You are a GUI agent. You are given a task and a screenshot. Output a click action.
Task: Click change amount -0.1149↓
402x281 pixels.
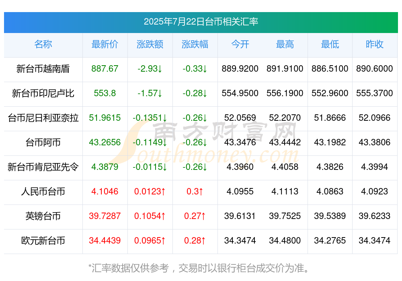pos(150,142)
